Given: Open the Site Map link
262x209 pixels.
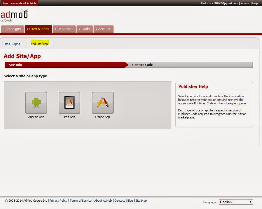Looking at the screenshot, I should click(141, 201).
